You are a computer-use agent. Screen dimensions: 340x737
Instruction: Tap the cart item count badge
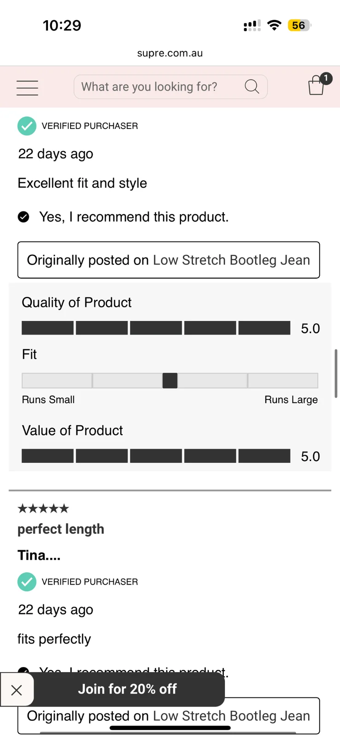pyautogui.click(x=326, y=78)
